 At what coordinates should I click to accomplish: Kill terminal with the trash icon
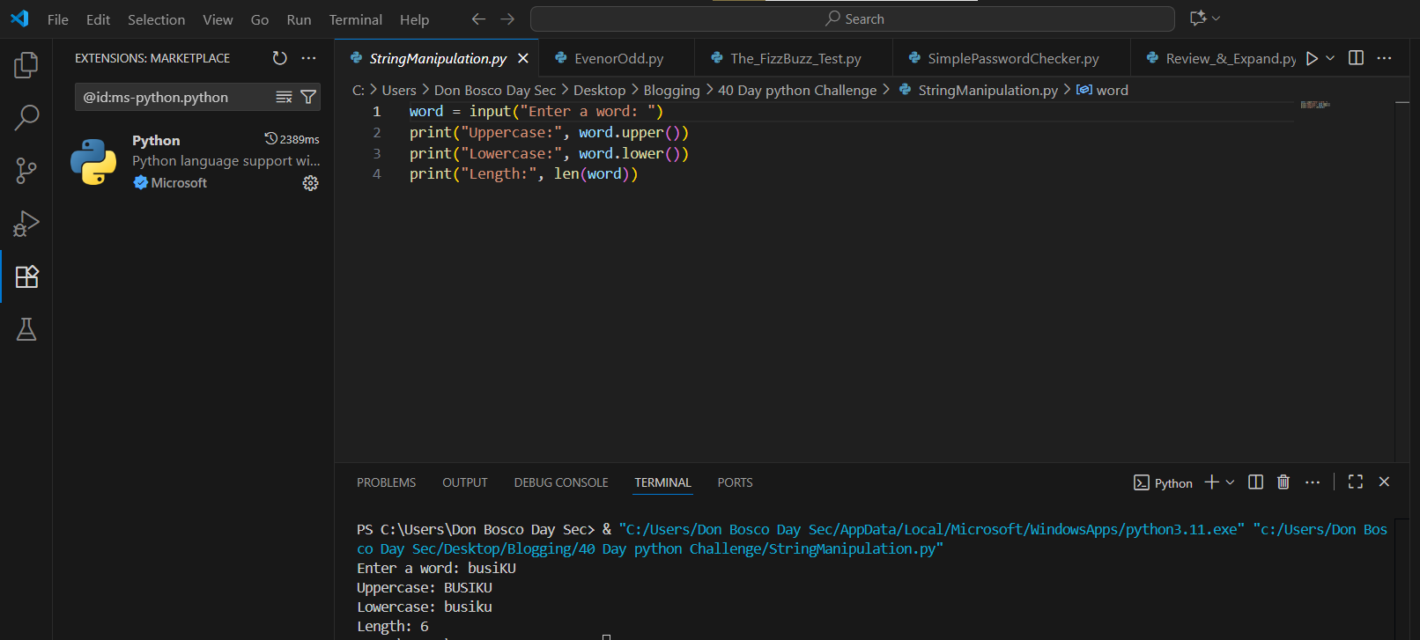point(1283,482)
